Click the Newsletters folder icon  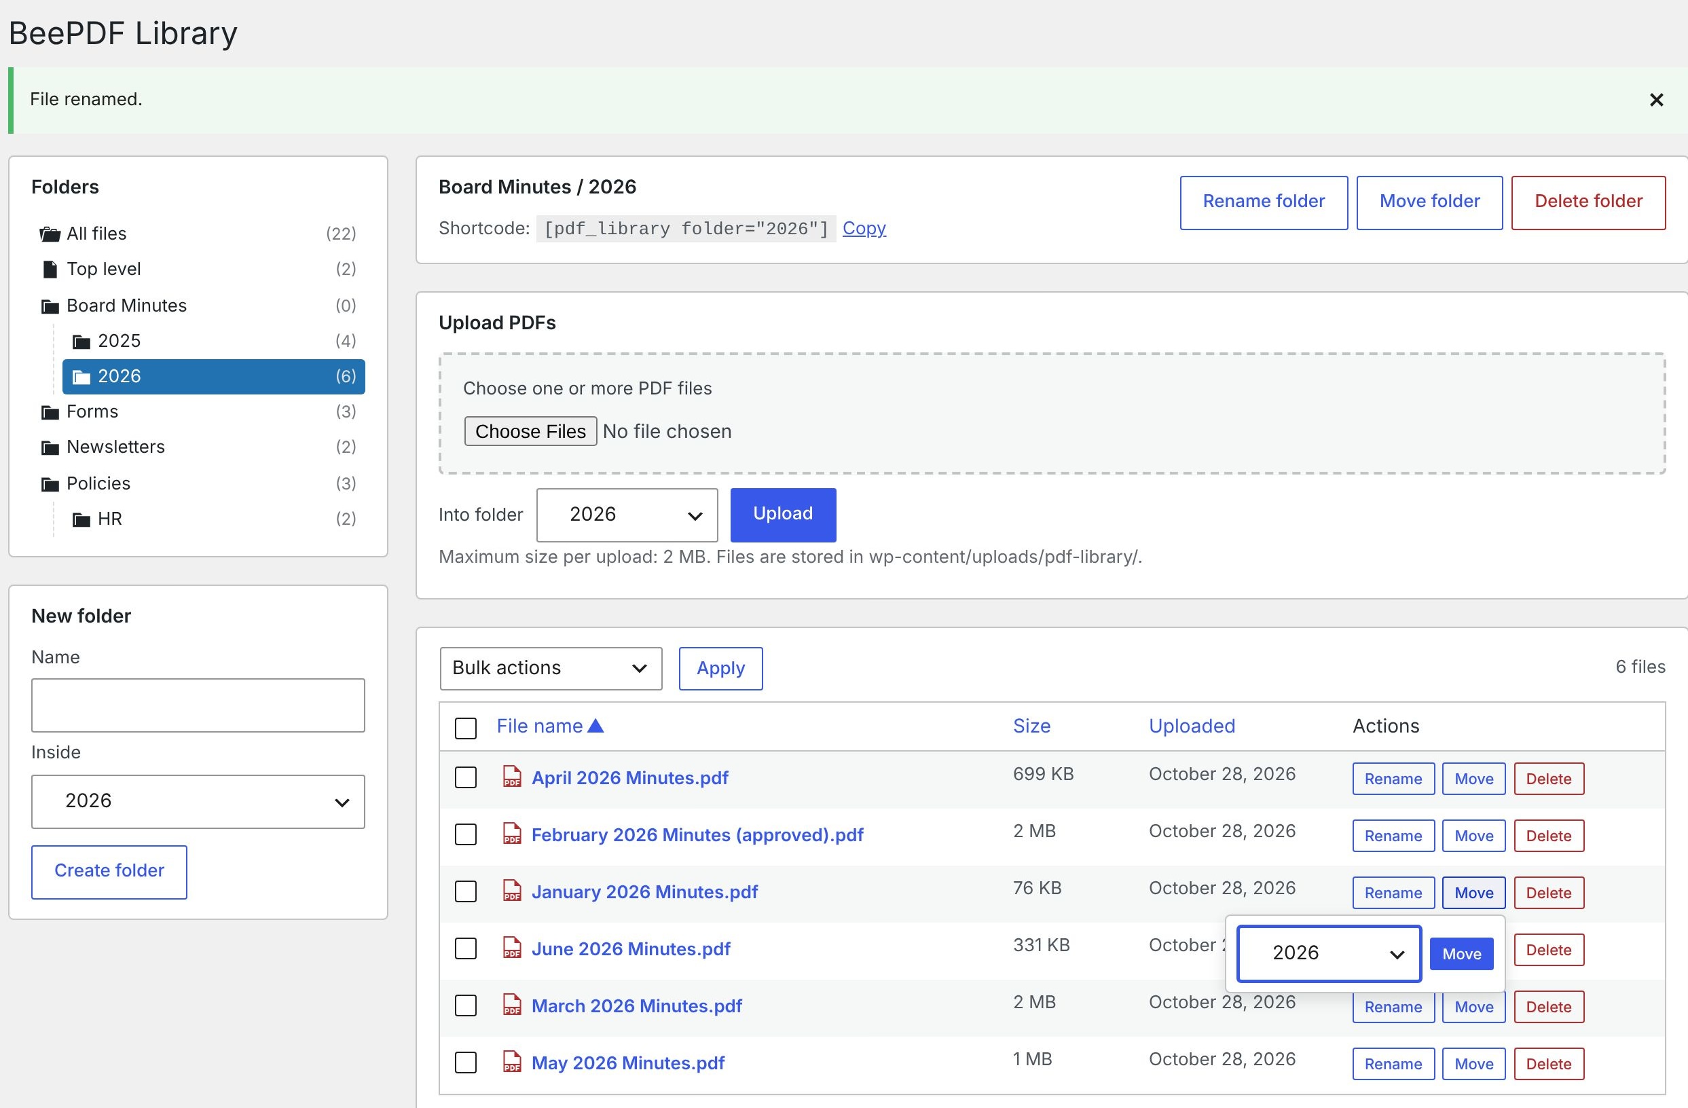(50, 447)
